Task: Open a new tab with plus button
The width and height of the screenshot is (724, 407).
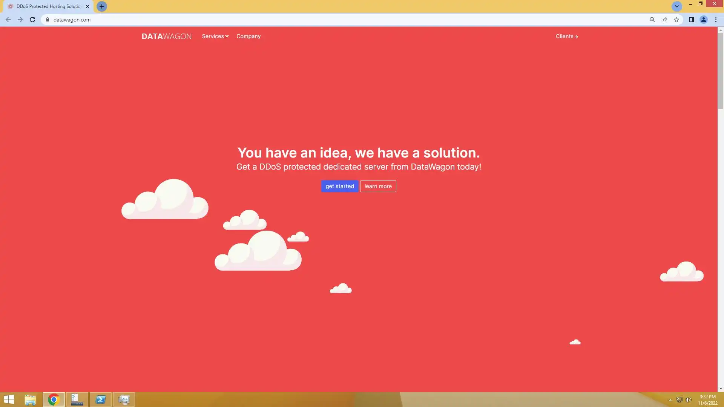Action: 101,6
